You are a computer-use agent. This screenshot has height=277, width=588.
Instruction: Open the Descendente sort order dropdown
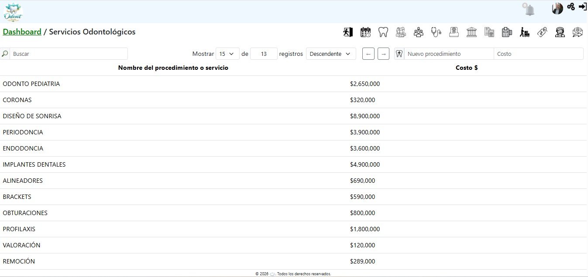pyautogui.click(x=330, y=54)
